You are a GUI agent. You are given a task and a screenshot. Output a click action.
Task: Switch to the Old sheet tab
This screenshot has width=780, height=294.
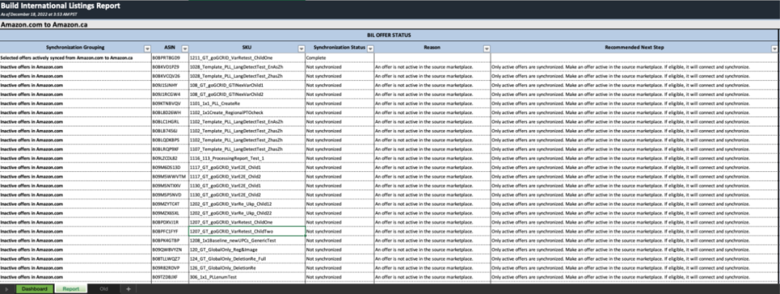[104, 289]
